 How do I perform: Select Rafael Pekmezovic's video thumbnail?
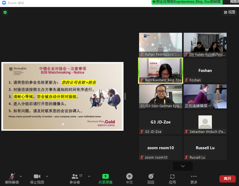161,45
